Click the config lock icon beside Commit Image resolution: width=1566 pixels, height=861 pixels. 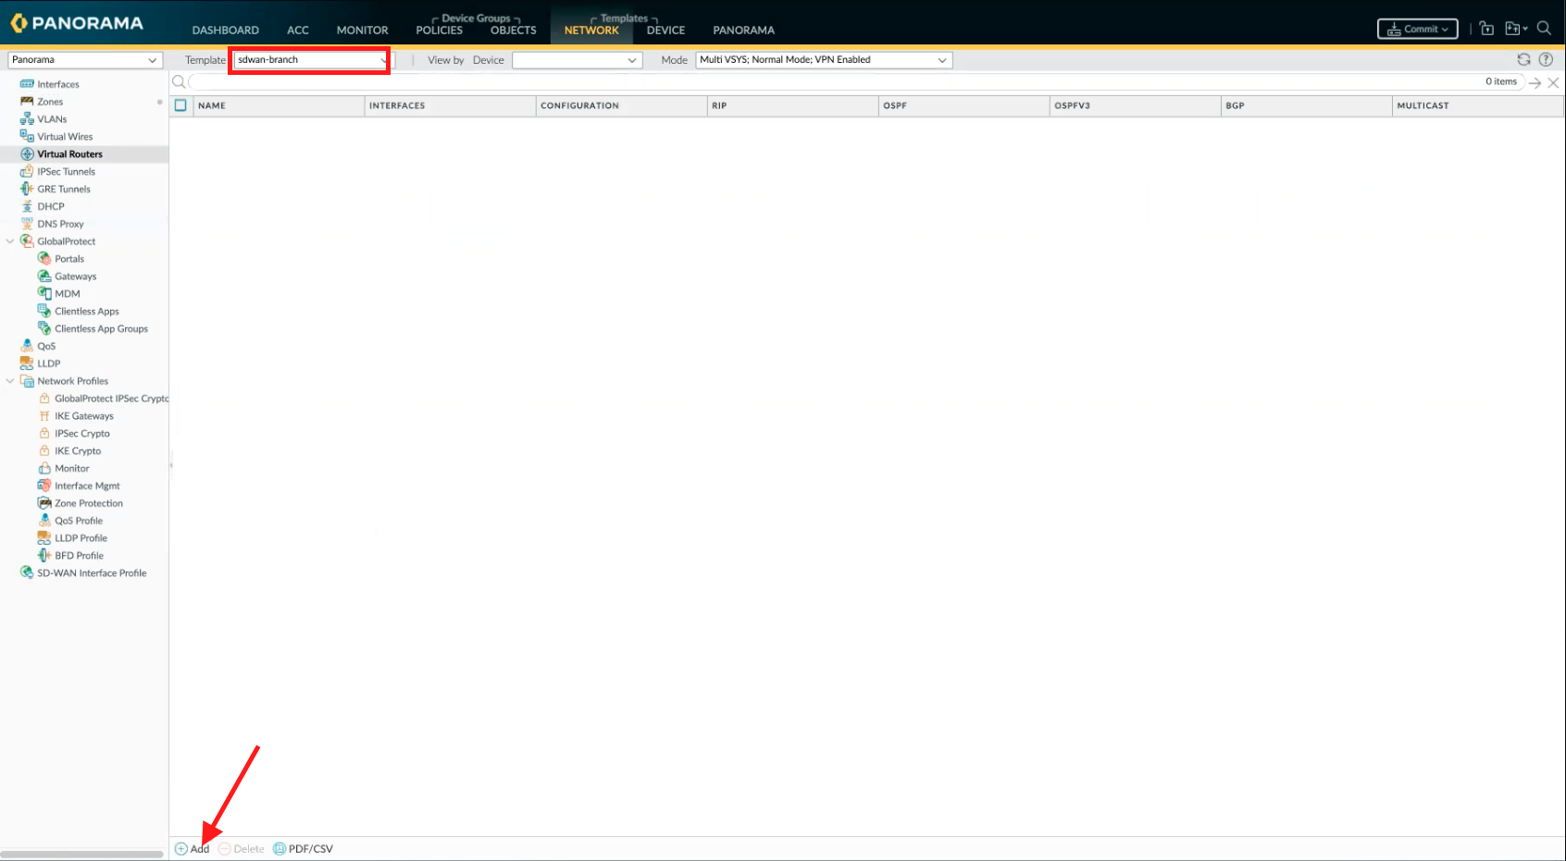click(x=1486, y=29)
